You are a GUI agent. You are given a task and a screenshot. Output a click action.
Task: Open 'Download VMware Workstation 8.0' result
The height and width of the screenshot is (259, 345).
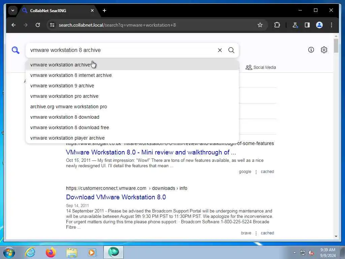(116, 197)
